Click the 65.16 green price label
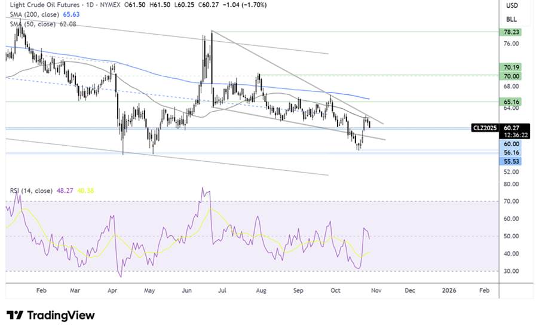Image resolution: width=539 pixels, height=332 pixels. [x=512, y=102]
